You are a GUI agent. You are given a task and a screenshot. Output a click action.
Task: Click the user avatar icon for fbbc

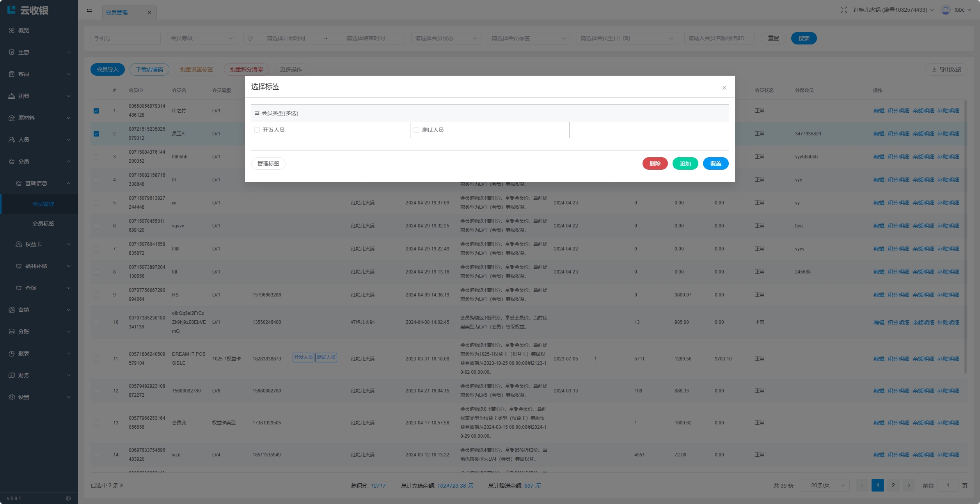point(945,10)
